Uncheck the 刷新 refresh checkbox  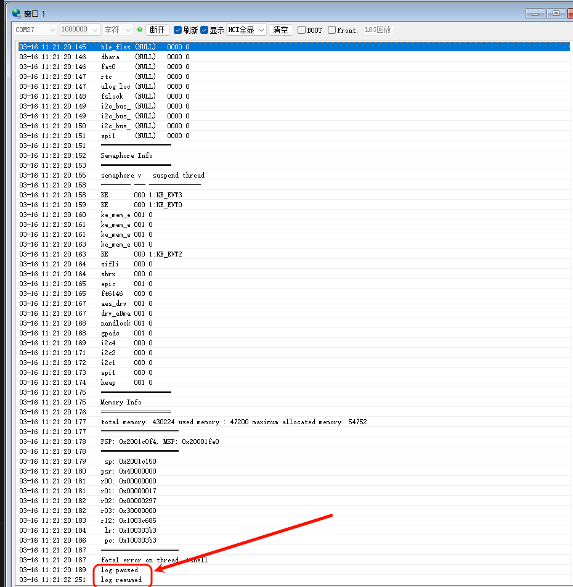click(178, 30)
